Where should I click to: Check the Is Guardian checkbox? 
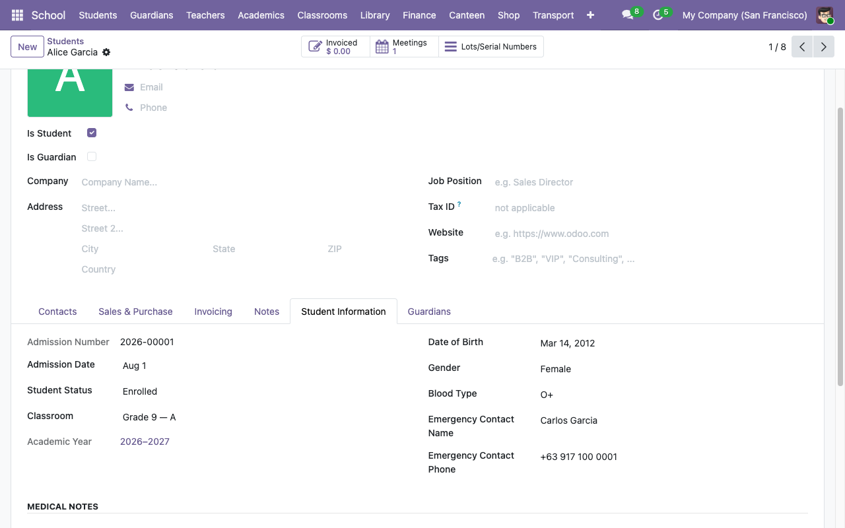pyautogui.click(x=92, y=156)
